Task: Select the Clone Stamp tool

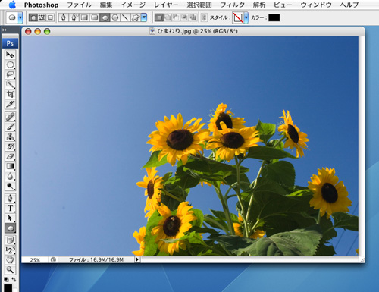Action: tap(10, 137)
